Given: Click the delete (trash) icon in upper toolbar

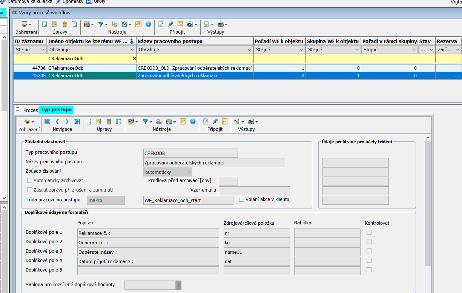Looking at the screenshot, I should tap(64, 24).
